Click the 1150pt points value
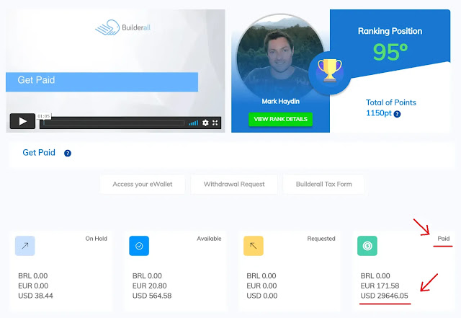 [379, 113]
